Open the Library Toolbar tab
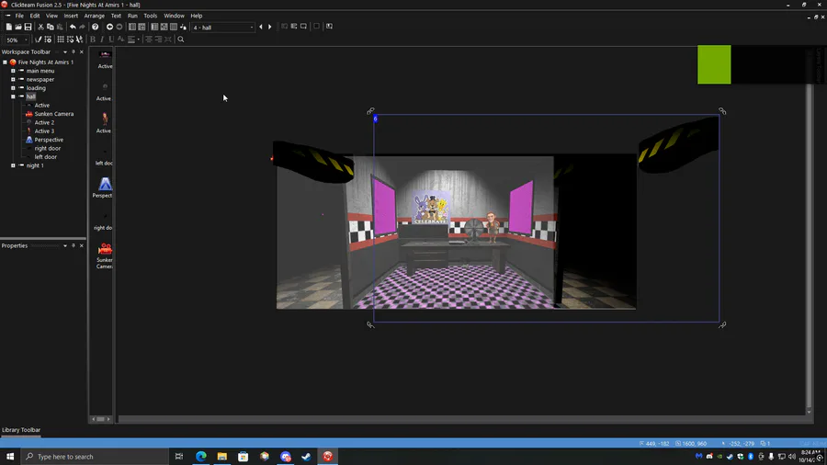This screenshot has width=827, height=465. 21,430
